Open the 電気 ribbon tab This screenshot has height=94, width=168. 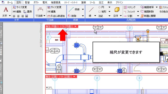click(45, 2)
